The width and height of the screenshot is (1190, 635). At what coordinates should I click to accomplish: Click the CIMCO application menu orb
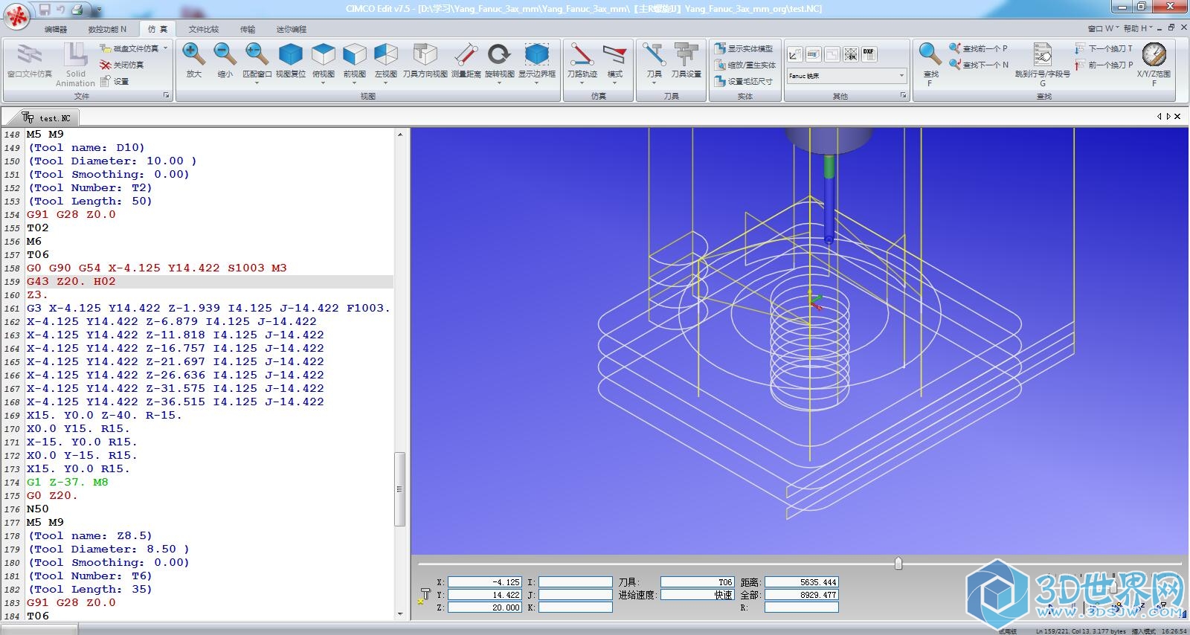[17, 16]
